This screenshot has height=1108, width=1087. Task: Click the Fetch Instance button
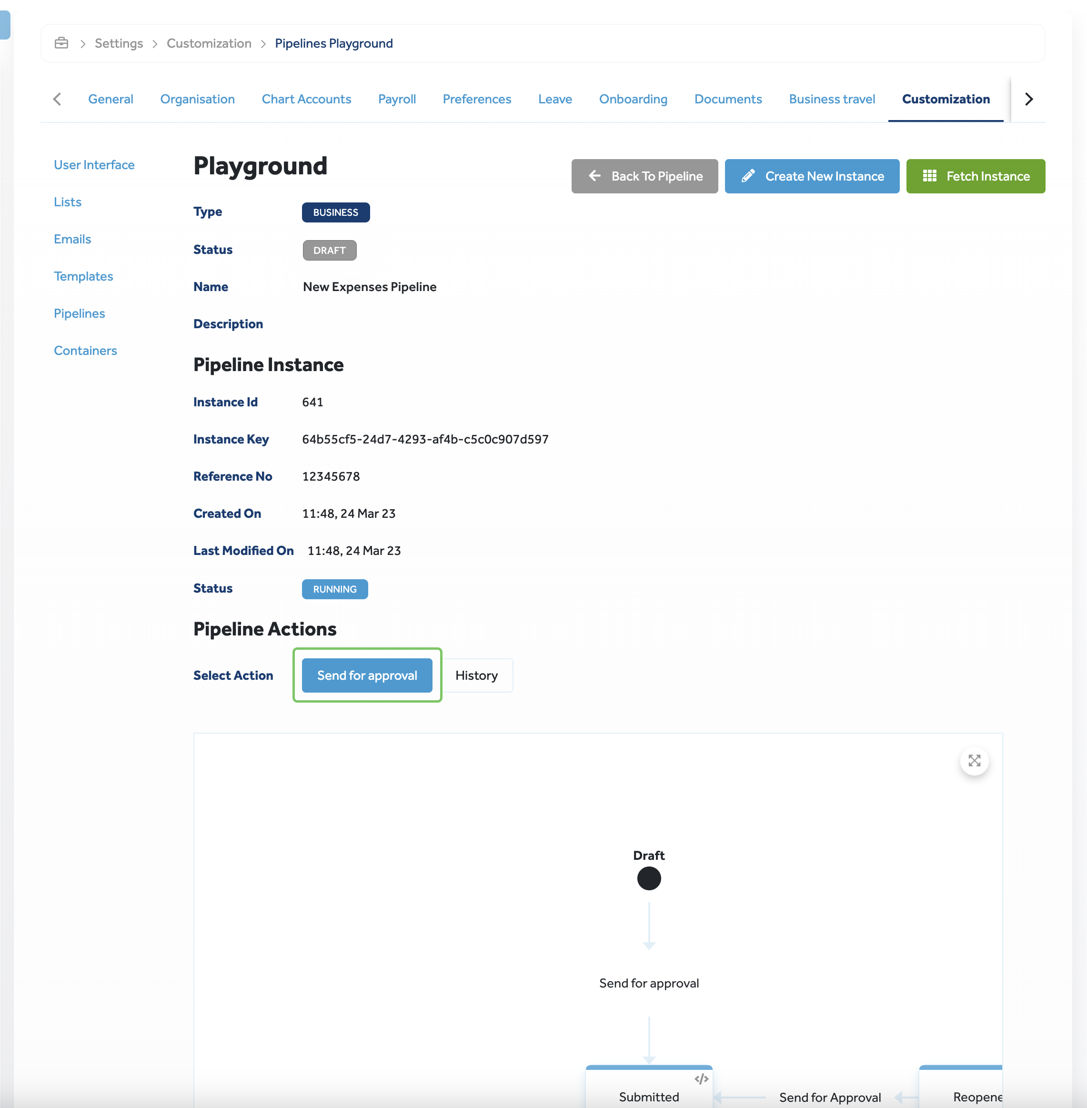[x=975, y=176]
